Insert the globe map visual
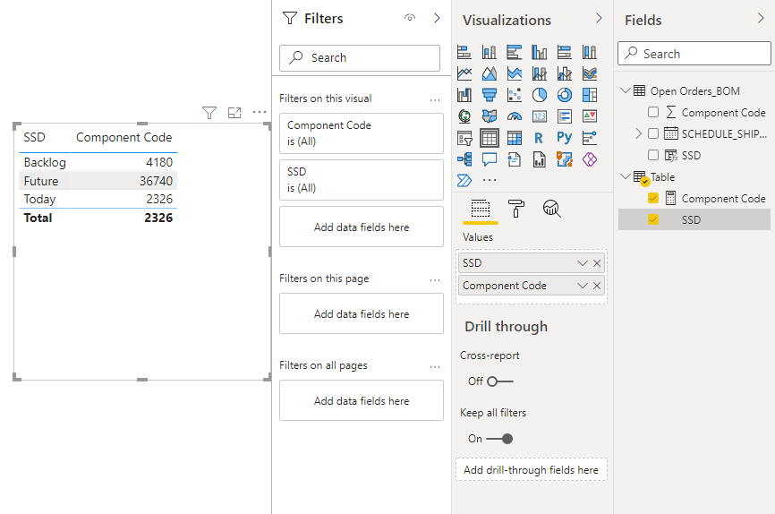775x514 pixels. tap(464, 116)
